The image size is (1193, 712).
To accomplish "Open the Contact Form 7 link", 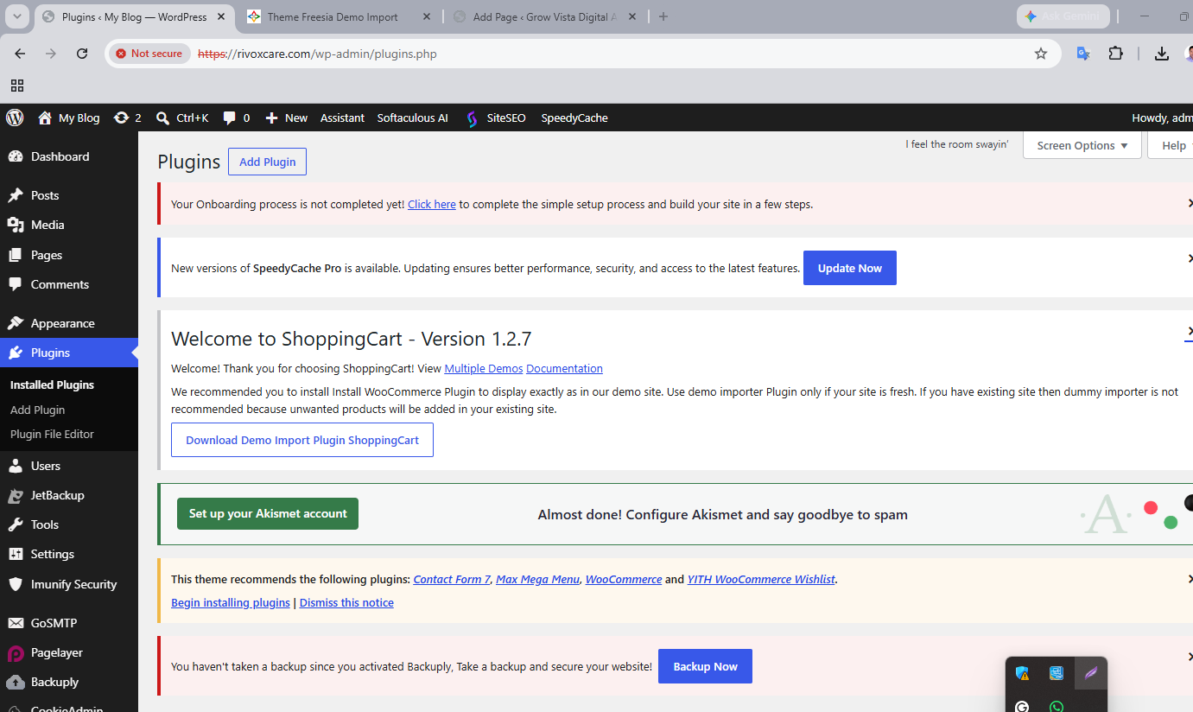I will coord(452,580).
